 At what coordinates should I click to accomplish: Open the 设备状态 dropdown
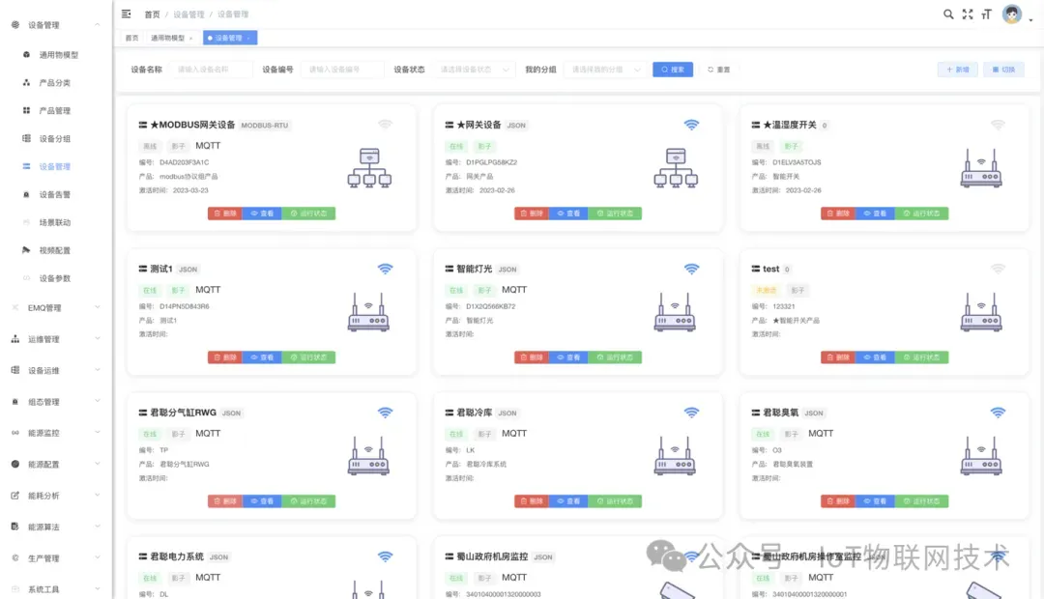click(x=474, y=70)
